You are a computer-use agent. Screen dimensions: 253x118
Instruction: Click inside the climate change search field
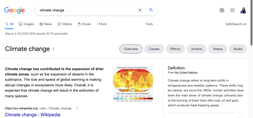coord(87,10)
